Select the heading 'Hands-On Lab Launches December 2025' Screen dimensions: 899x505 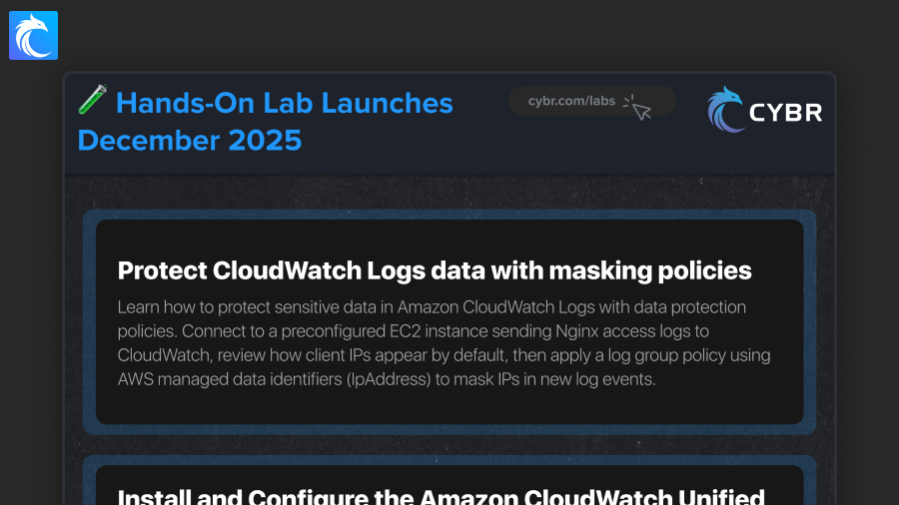tap(266, 122)
